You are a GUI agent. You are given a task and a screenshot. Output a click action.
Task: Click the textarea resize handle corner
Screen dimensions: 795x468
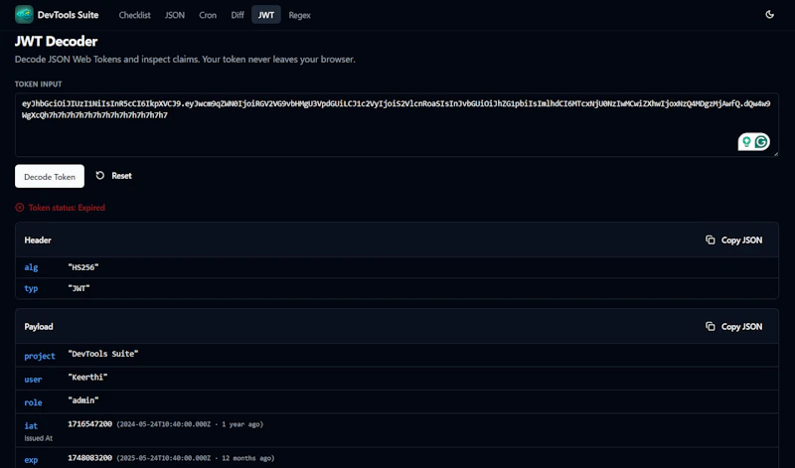(x=775, y=153)
